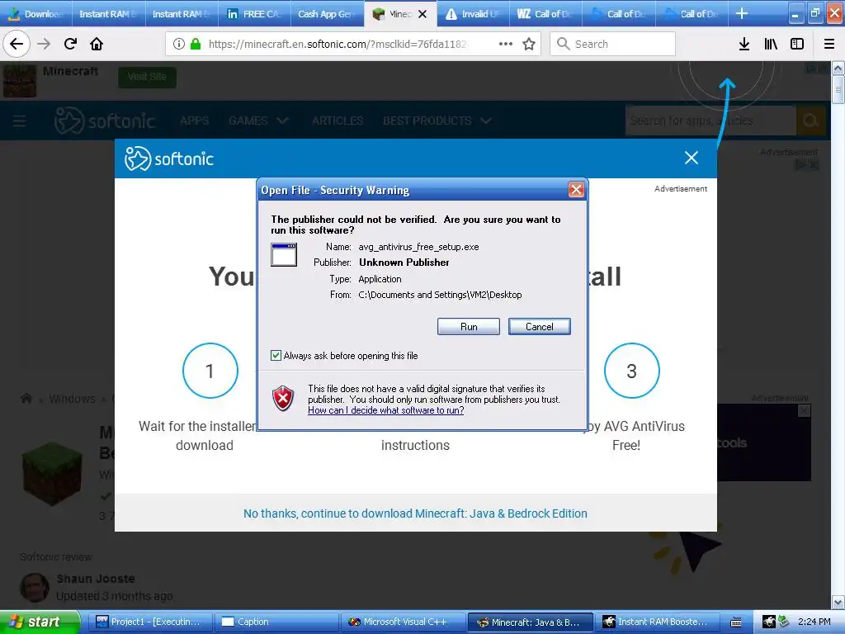Bookmark this page with the star icon
The width and height of the screenshot is (845, 634).
tap(529, 44)
